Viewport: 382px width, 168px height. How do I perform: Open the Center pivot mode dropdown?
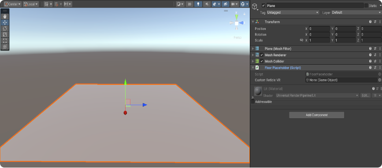[x=12, y=4]
